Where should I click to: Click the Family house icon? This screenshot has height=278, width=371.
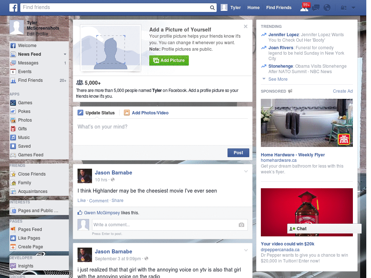pos(13,183)
